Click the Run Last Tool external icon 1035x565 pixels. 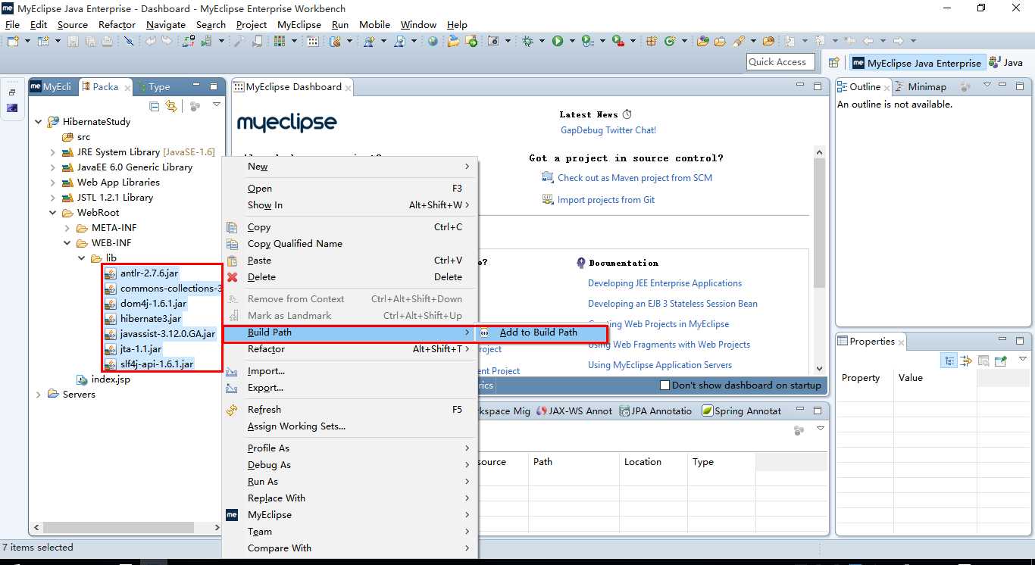point(618,41)
